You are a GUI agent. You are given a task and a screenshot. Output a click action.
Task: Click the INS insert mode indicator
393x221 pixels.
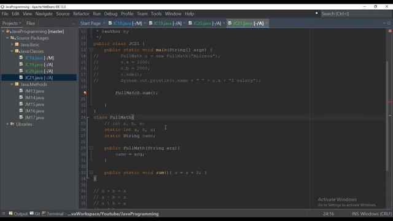tap(355, 214)
